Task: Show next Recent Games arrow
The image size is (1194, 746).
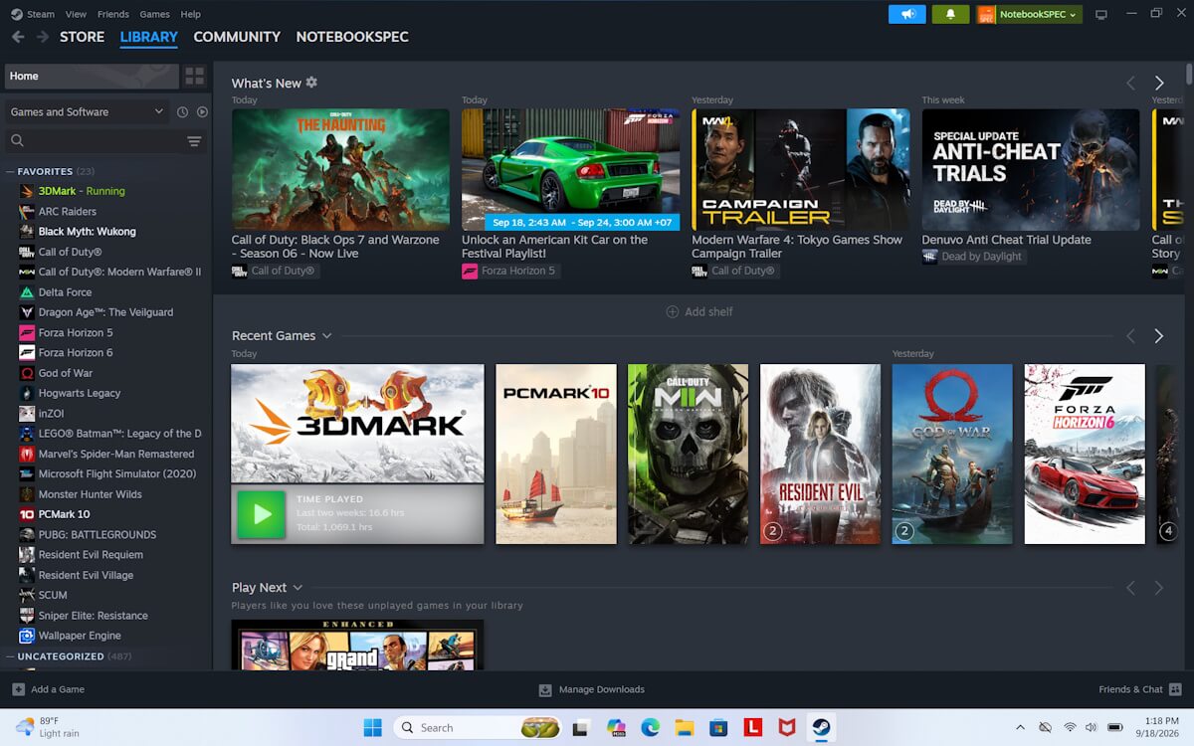Action: [x=1159, y=336]
